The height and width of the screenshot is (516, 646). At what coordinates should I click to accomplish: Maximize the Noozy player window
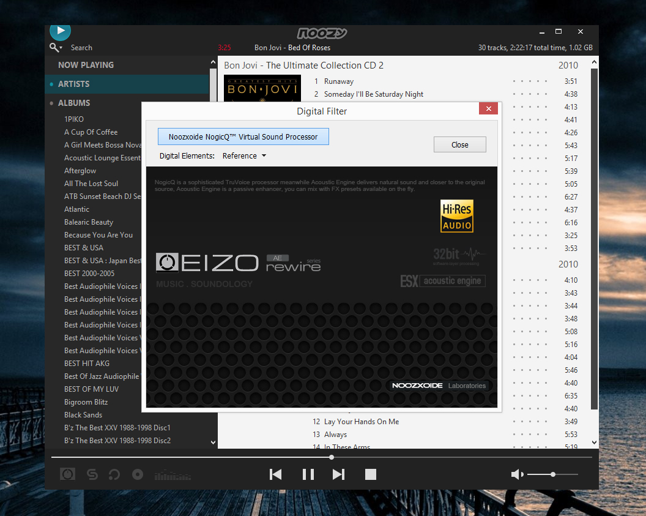tap(559, 32)
